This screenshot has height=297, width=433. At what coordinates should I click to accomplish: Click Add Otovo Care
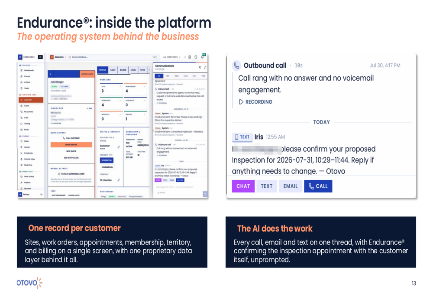click(x=71, y=158)
